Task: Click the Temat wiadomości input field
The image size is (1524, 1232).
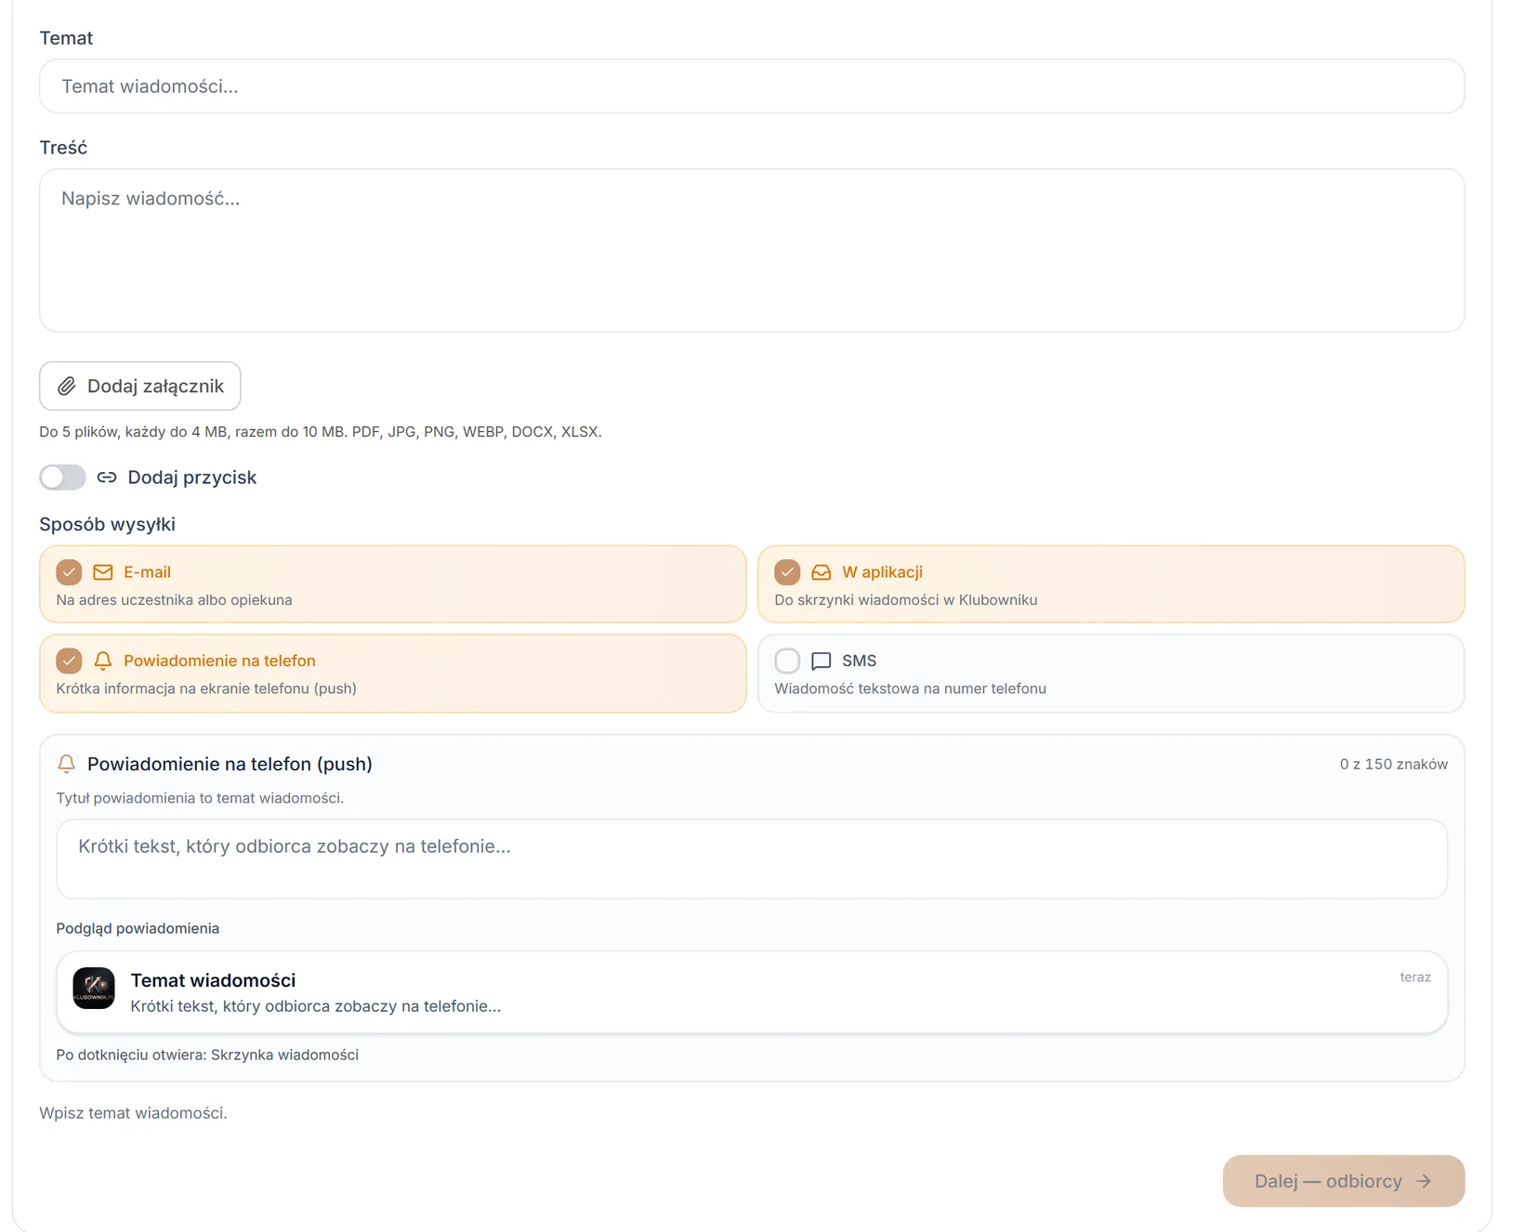Action: tap(752, 86)
